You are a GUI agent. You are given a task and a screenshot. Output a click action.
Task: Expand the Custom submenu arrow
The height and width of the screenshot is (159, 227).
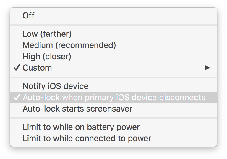(207, 68)
